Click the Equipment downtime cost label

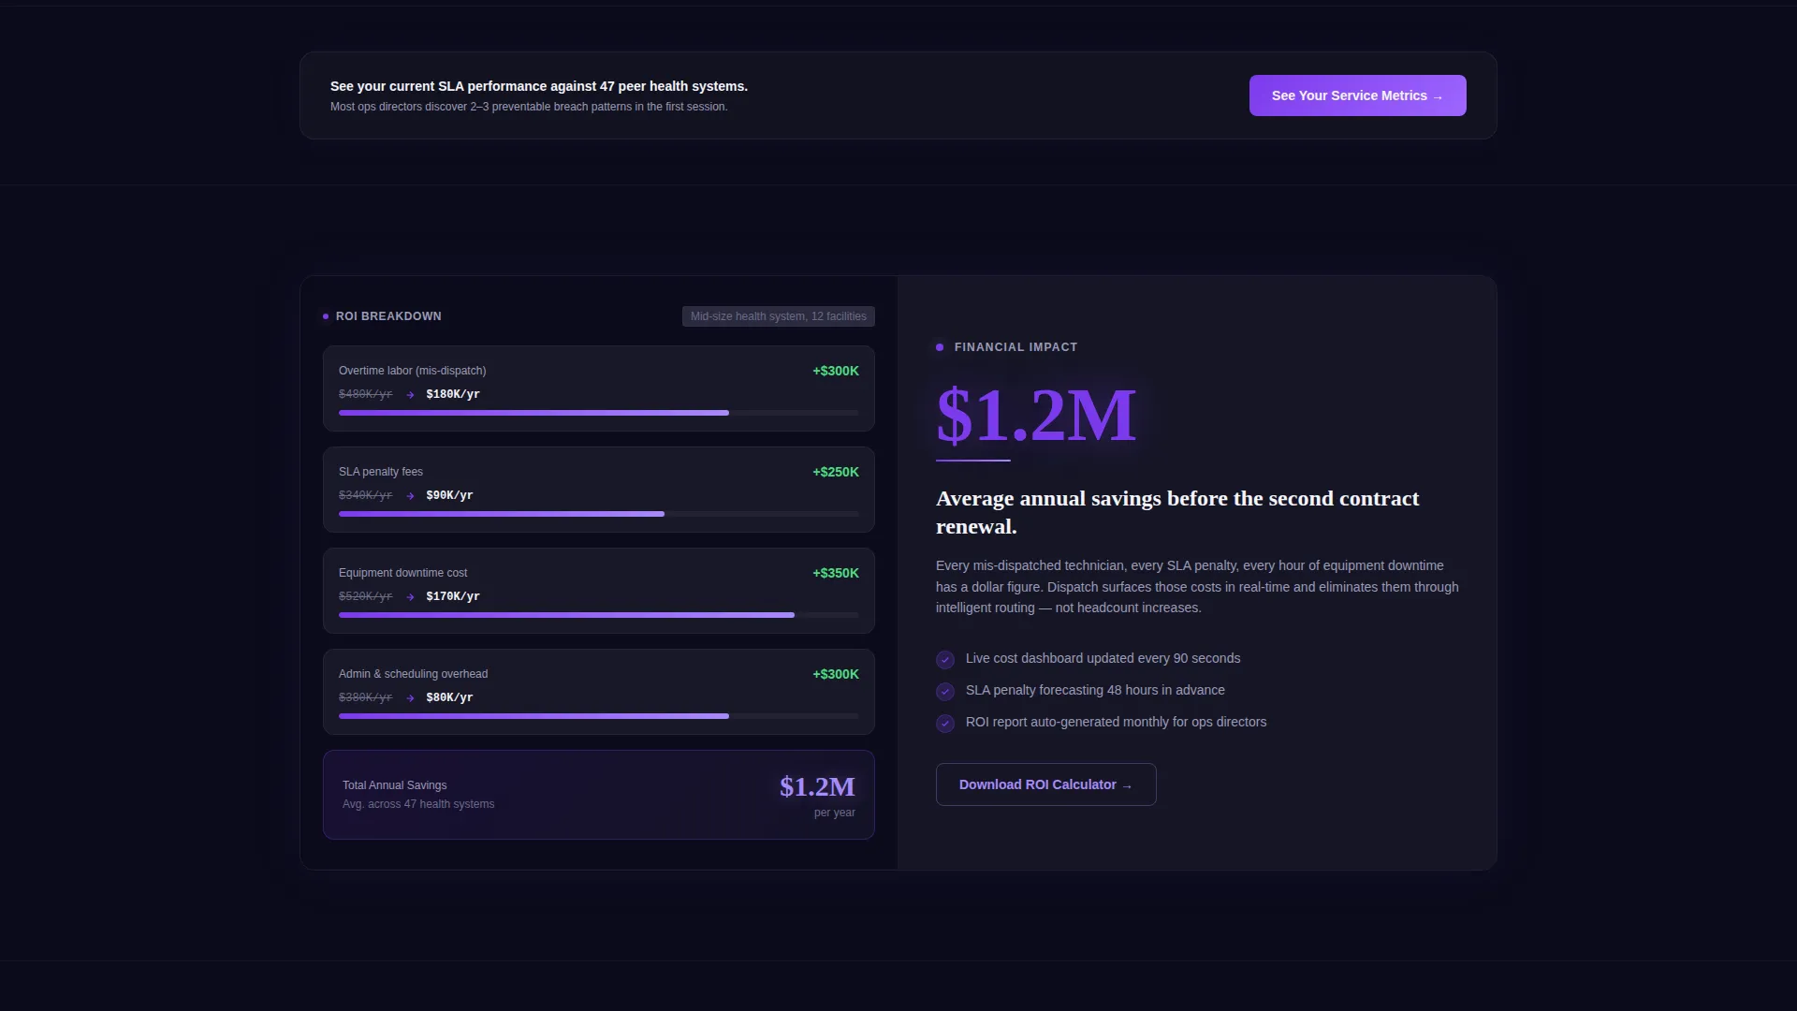(x=402, y=573)
